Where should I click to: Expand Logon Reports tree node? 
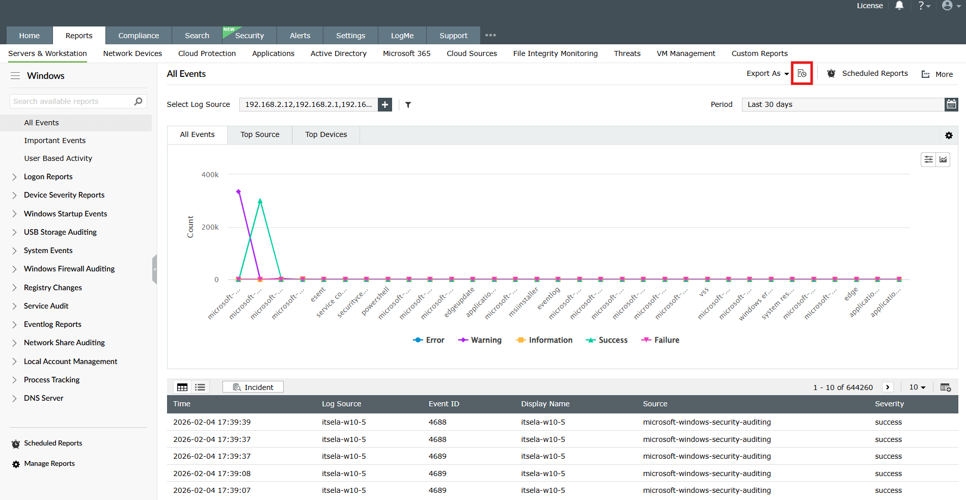14,177
